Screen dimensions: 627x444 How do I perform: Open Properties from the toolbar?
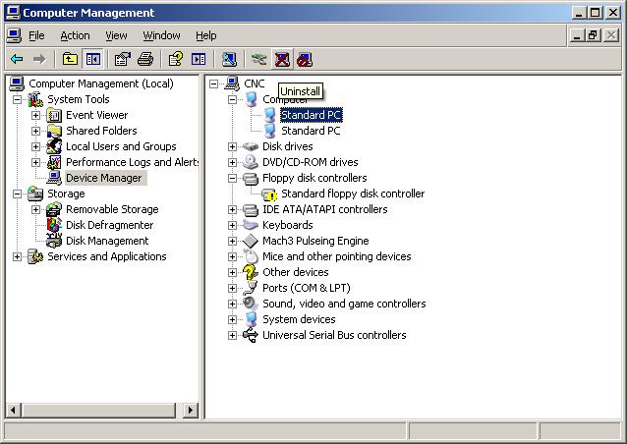click(122, 59)
